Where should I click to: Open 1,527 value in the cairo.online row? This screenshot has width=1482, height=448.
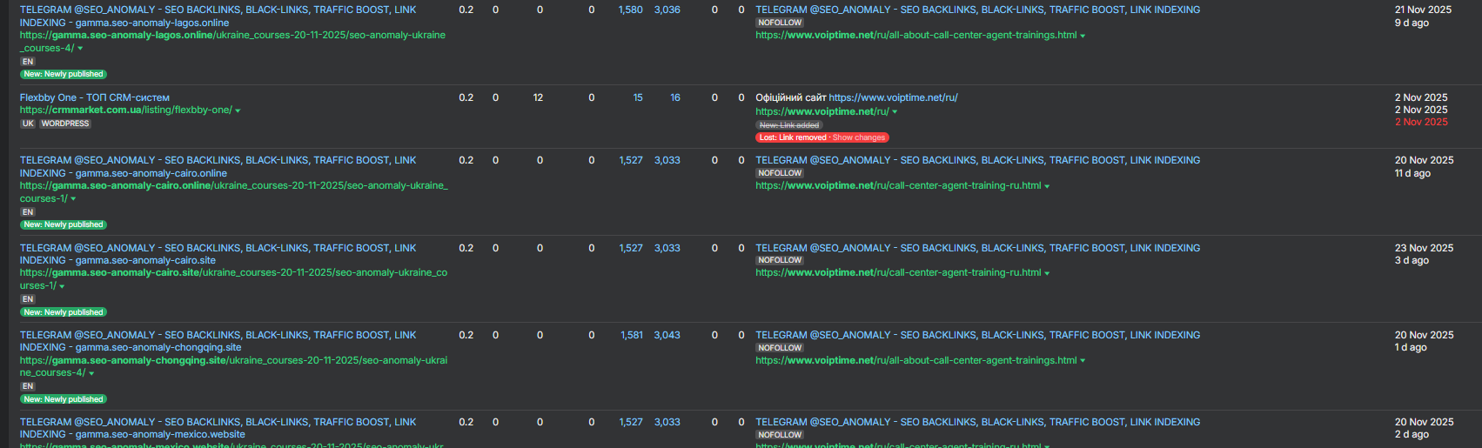(631, 160)
